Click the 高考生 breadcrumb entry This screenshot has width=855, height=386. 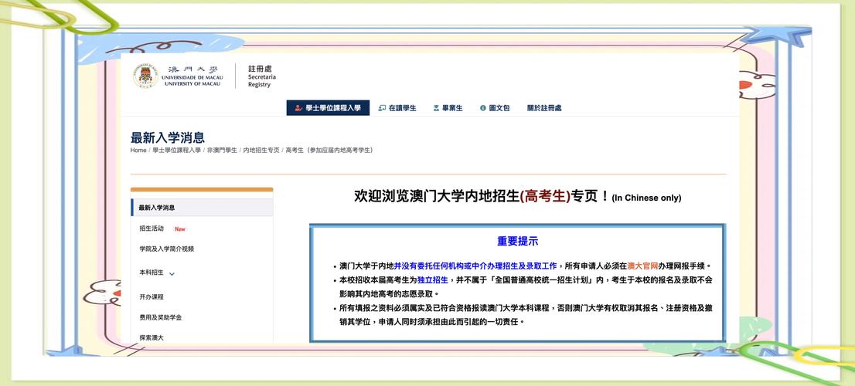click(x=329, y=151)
